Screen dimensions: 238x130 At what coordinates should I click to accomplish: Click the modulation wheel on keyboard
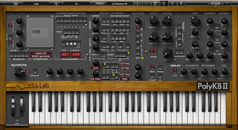click(22, 107)
